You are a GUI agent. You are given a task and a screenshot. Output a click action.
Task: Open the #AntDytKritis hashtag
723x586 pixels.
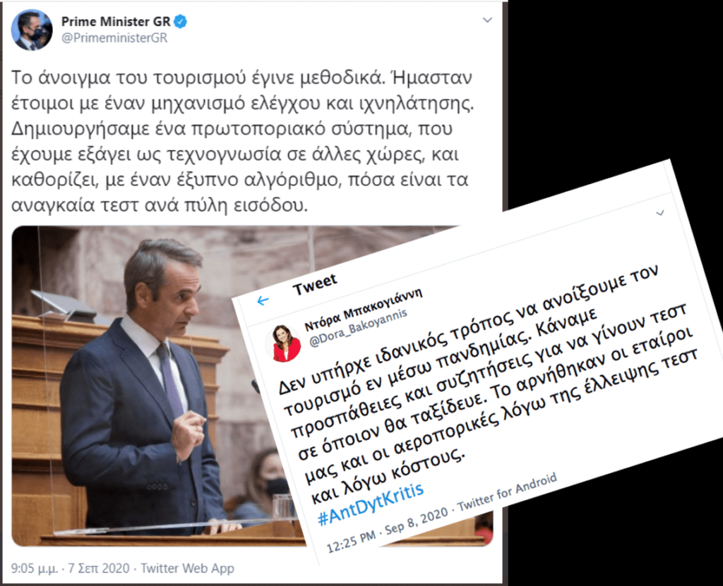[x=371, y=505]
